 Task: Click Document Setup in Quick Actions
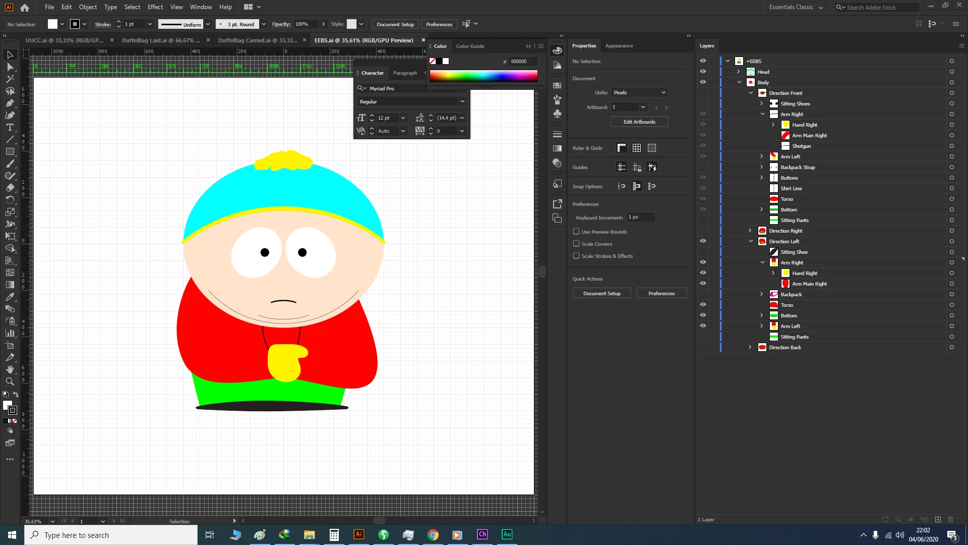point(601,293)
